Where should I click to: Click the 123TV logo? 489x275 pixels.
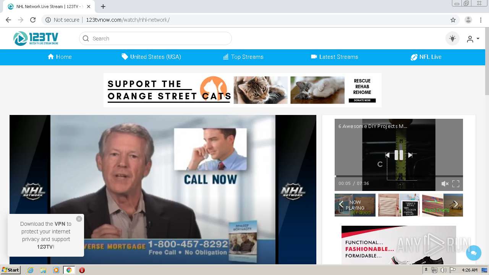point(36,39)
